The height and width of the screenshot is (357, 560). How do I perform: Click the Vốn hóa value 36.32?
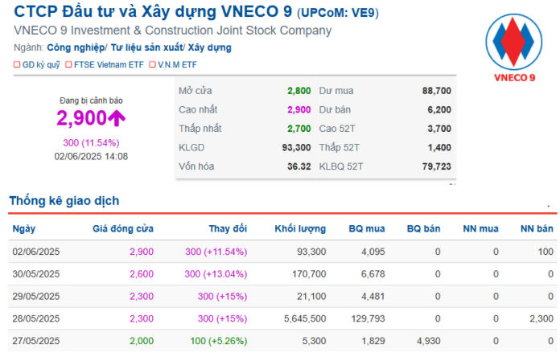point(299,166)
